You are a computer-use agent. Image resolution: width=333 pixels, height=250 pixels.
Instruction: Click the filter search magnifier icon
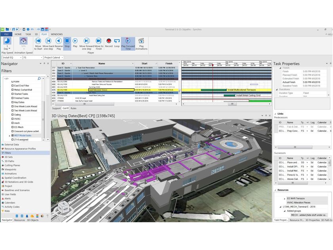39,79
